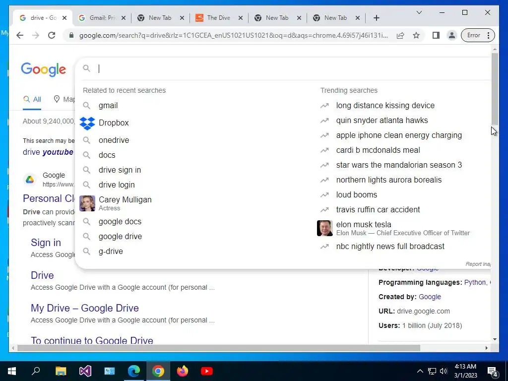Choose the 'onedrive' suggestion
Viewport: 508px width, 381px height.
point(114,140)
